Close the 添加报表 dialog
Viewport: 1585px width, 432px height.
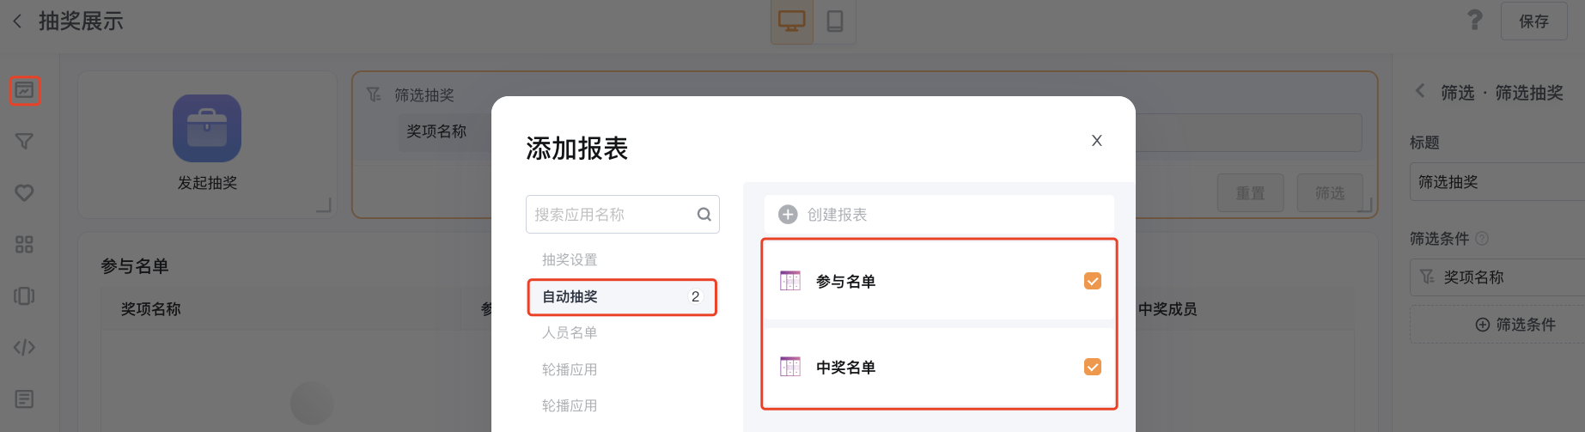point(1096,141)
